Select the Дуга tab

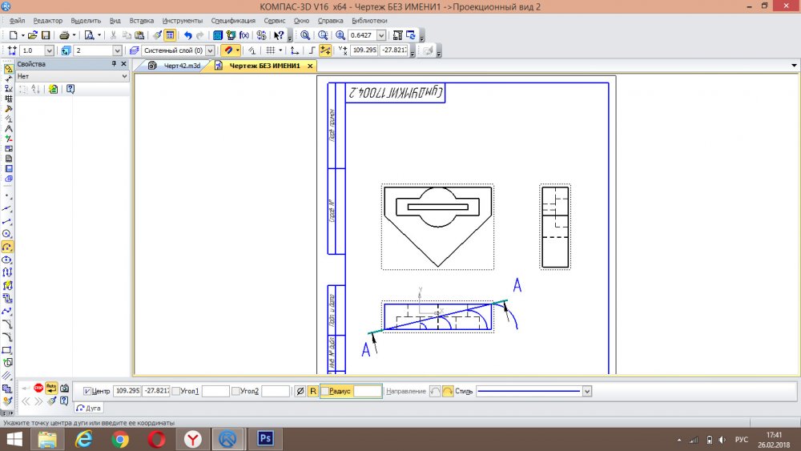(89, 408)
